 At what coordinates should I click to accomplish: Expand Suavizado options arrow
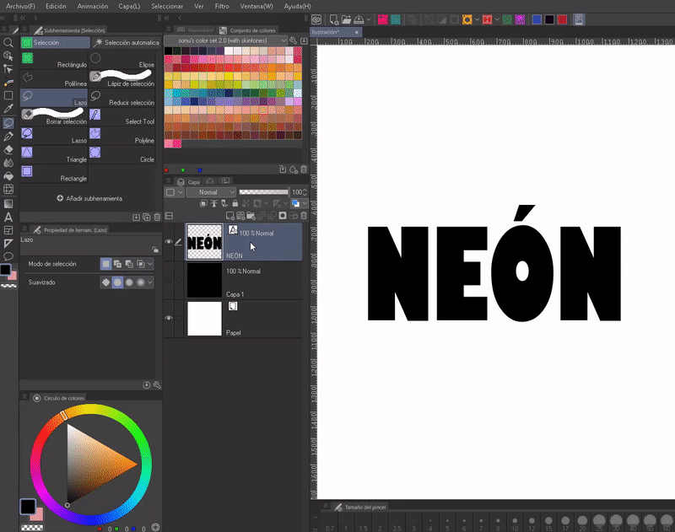pos(150,282)
